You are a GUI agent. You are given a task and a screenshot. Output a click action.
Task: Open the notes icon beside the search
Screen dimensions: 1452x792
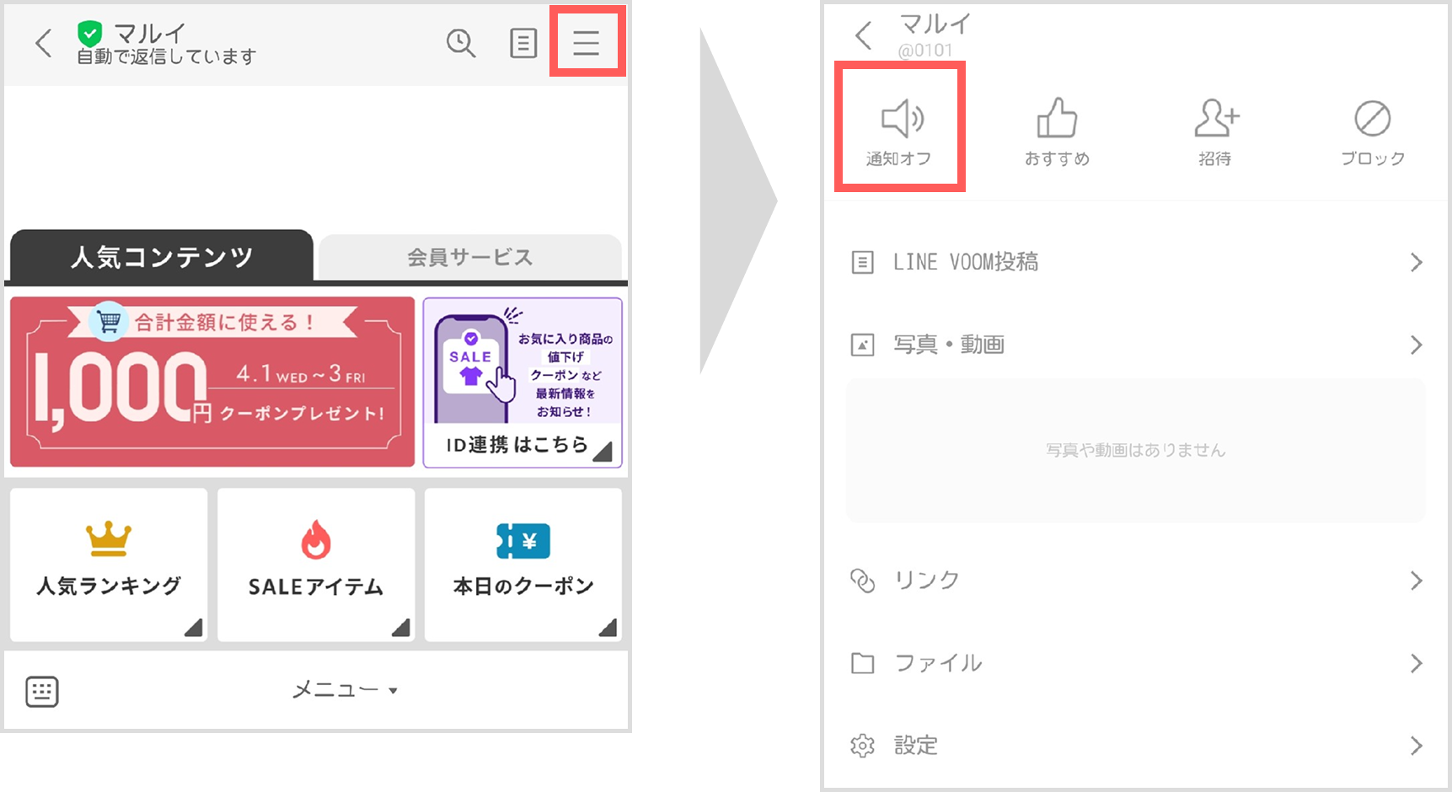[523, 44]
